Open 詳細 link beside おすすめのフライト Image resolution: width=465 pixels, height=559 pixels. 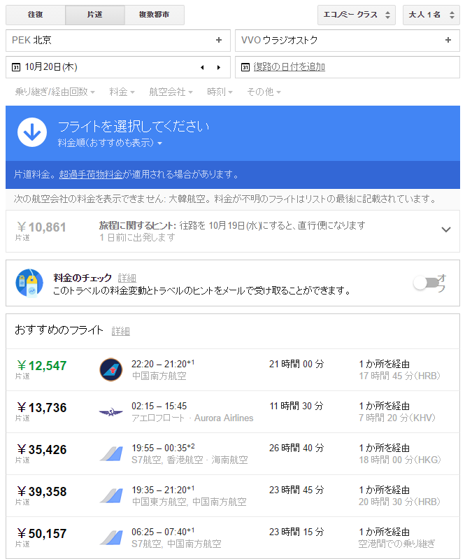click(x=120, y=331)
